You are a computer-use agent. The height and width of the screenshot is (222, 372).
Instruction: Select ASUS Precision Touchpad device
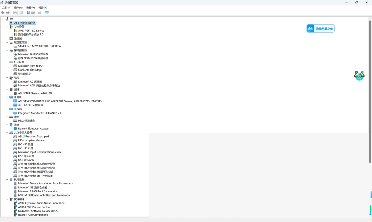[x=33, y=136]
